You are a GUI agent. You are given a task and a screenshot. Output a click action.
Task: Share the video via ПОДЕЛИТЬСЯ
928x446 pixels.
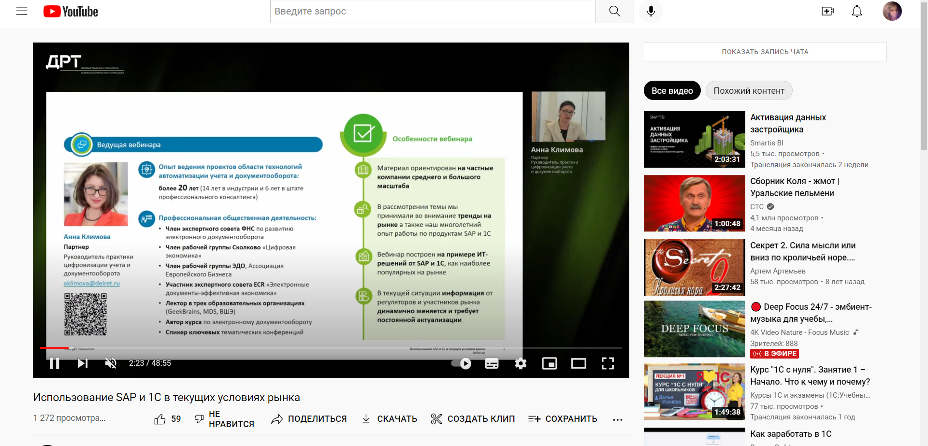(309, 419)
